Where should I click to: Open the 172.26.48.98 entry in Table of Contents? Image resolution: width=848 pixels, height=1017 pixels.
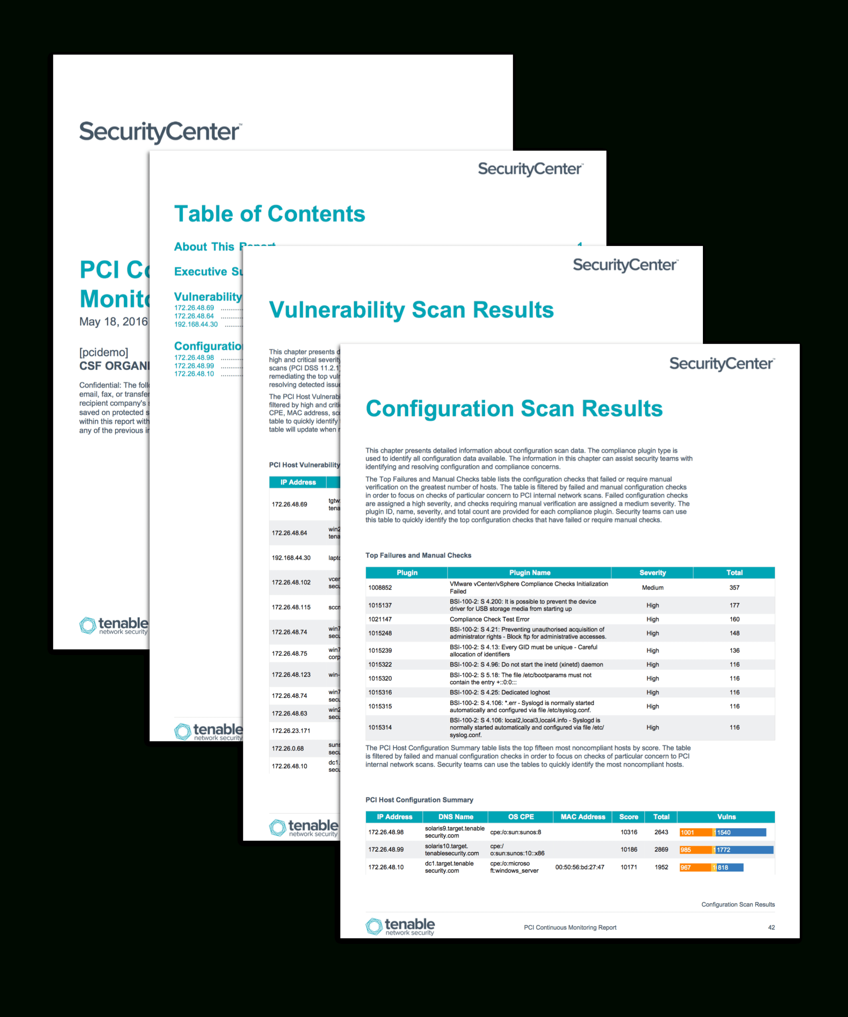[194, 358]
